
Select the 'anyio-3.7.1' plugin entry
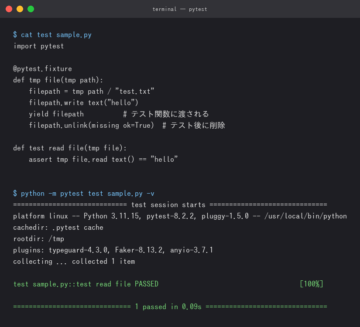coord(192,250)
